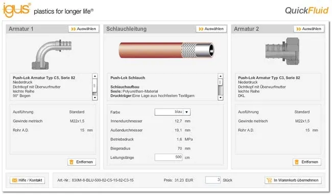Click the Armatur 2 straight fitting image
Viewport: 332px width, 195px height.
point(282,51)
